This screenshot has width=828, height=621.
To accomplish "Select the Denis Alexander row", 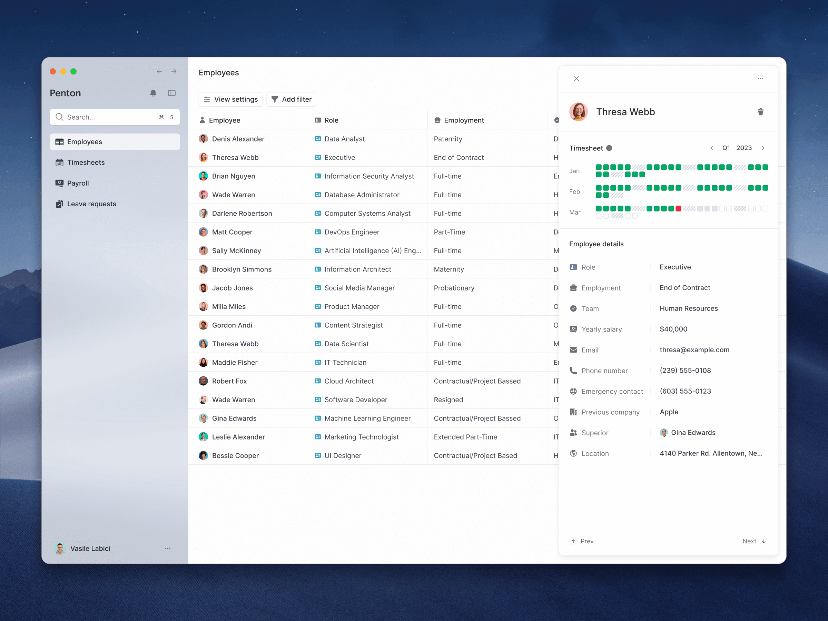I will pos(373,139).
